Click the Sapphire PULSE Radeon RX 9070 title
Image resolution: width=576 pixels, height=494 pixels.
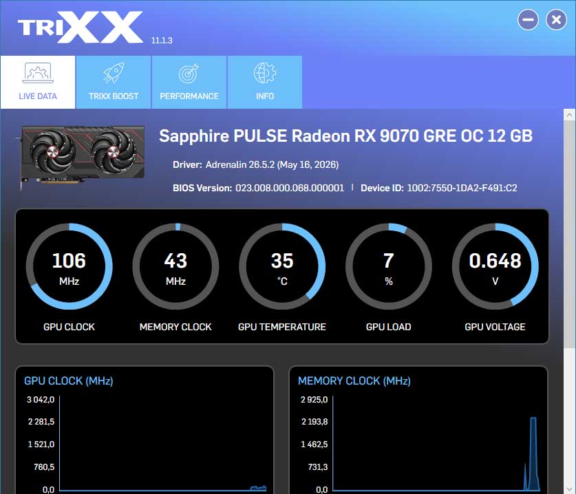[x=345, y=136]
